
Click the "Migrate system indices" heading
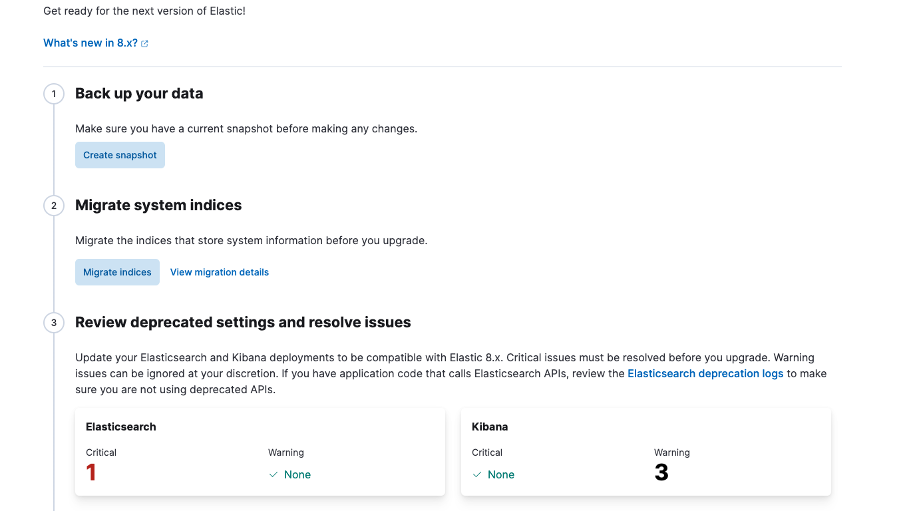[158, 205]
